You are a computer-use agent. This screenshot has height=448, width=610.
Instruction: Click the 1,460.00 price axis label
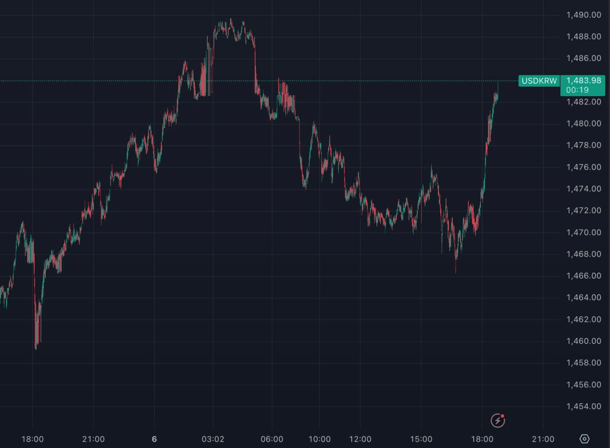pos(583,341)
